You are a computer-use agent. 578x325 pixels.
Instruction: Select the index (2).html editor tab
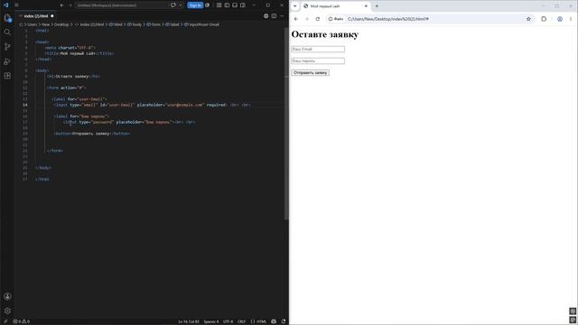pyautogui.click(x=36, y=16)
